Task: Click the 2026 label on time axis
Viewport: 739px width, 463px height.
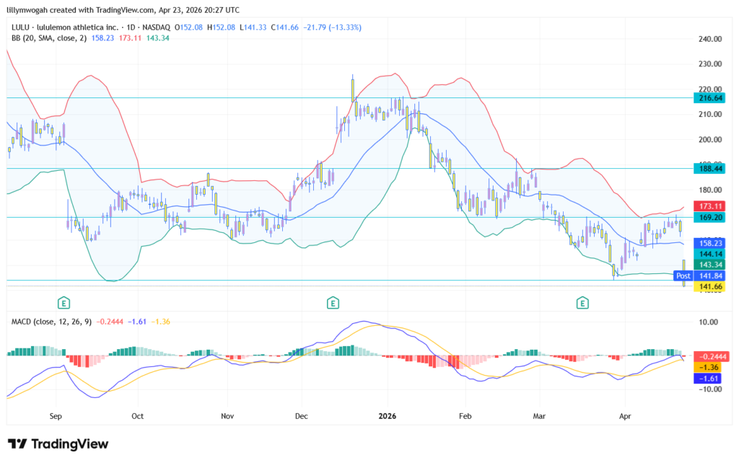Action: (388, 416)
